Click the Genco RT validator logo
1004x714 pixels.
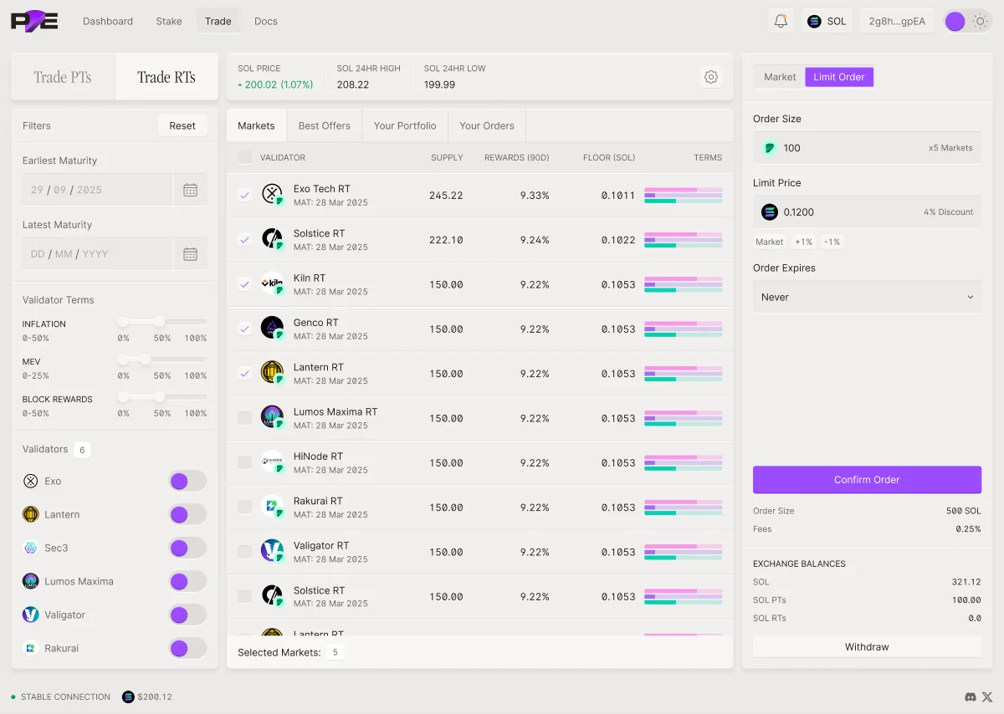point(272,329)
